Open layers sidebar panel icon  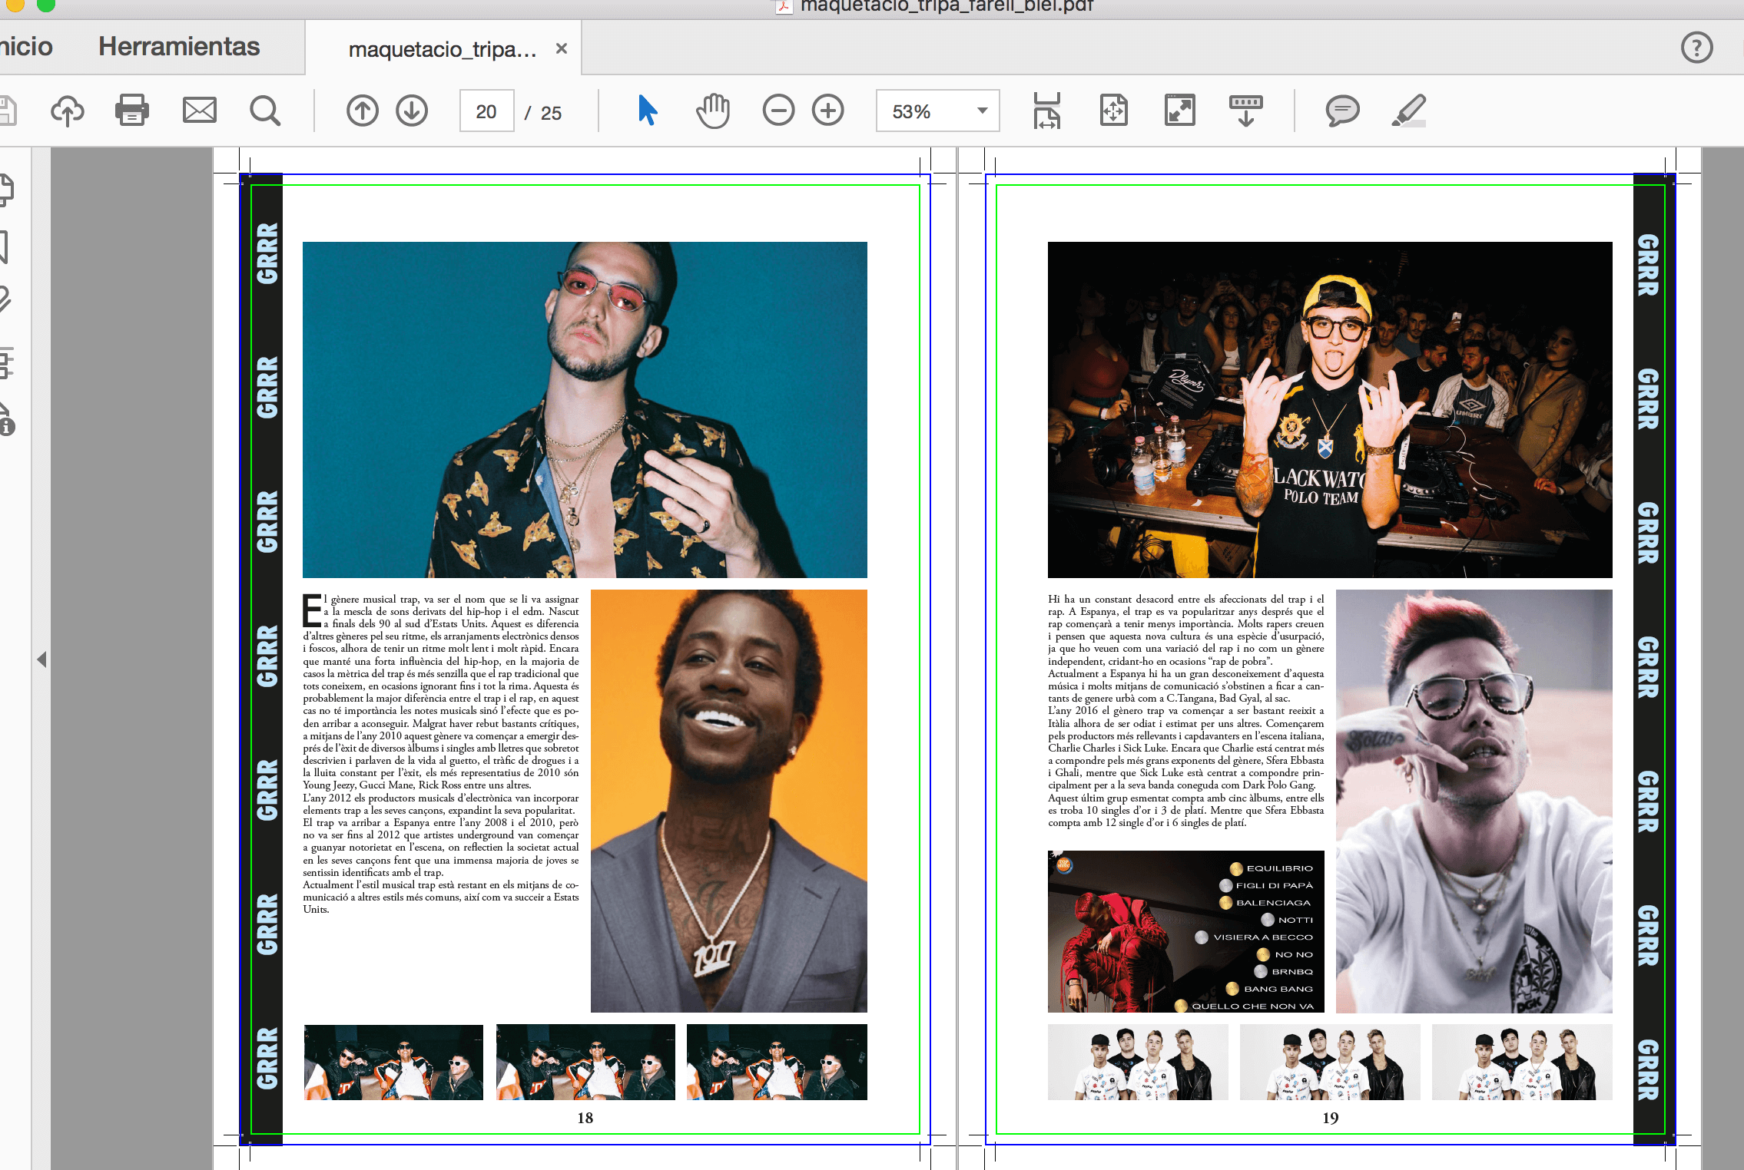click(6, 362)
